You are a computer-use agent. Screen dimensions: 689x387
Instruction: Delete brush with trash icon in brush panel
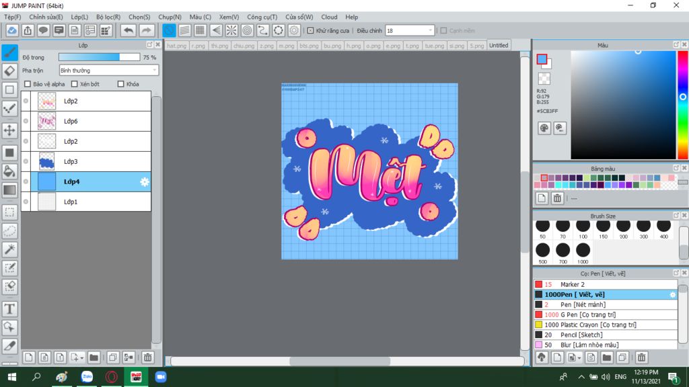641,357
